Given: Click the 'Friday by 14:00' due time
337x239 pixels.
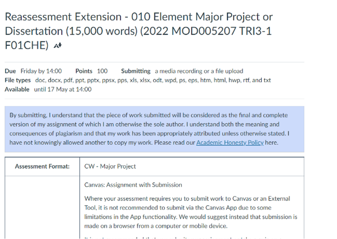Looking at the screenshot, I should (41, 71).
